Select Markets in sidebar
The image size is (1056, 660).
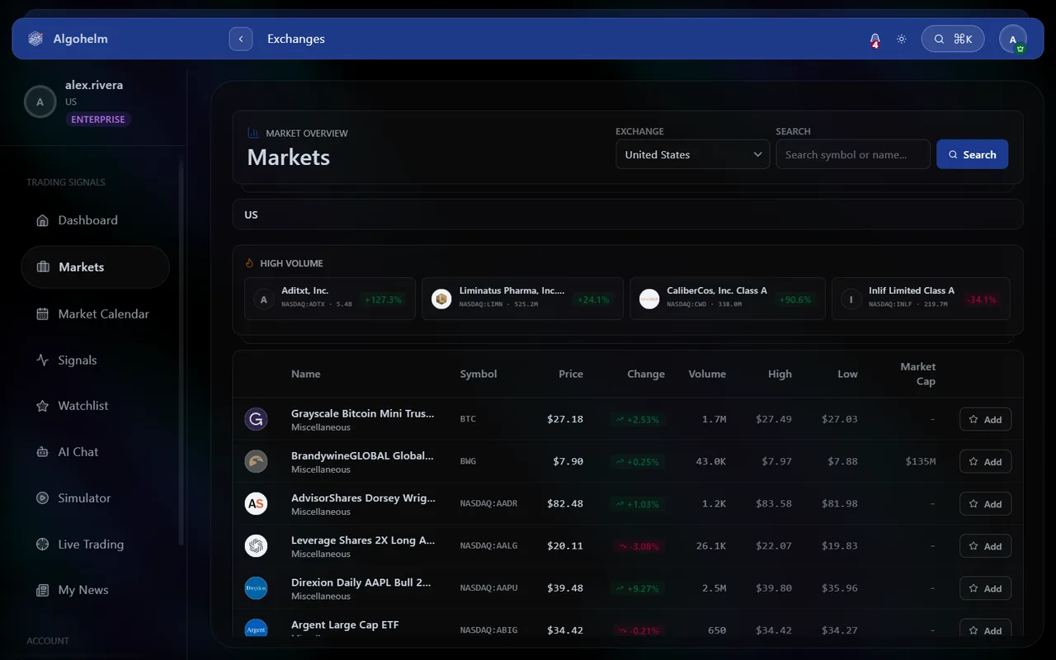pos(95,267)
